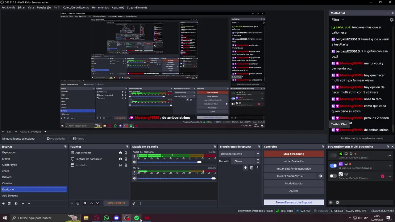Screen dimensions: 395x222
Task: Open Editar menu
Action: 21,7
